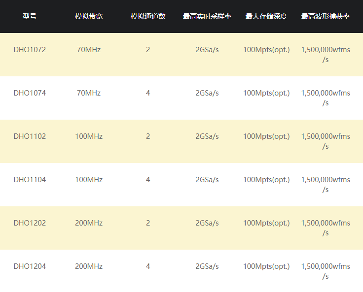Image resolution: width=363 pixels, height=292 pixels.
Task: Click channel count 2 in DHO1202 row
Action: click(148, 223)
